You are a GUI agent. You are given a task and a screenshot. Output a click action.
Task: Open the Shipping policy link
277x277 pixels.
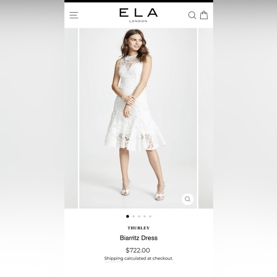point(114,258)
